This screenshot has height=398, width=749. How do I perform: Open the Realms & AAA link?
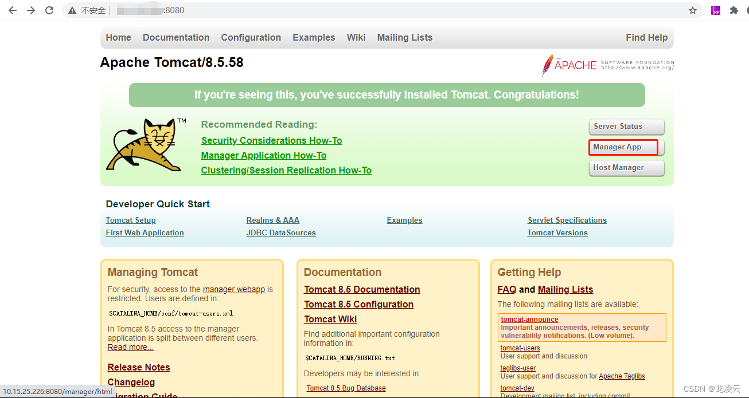(273, 220)
